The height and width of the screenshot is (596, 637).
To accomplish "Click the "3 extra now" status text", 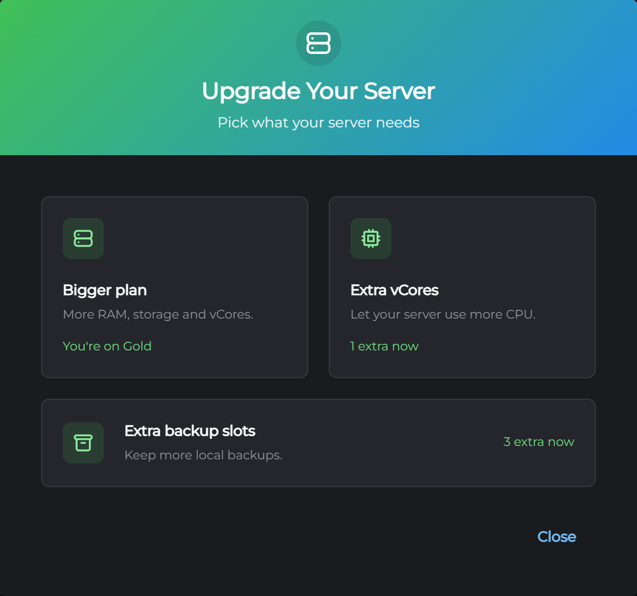I will [x=539, y=442].
